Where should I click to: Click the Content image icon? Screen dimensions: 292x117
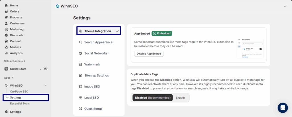(x=6, y=41)
